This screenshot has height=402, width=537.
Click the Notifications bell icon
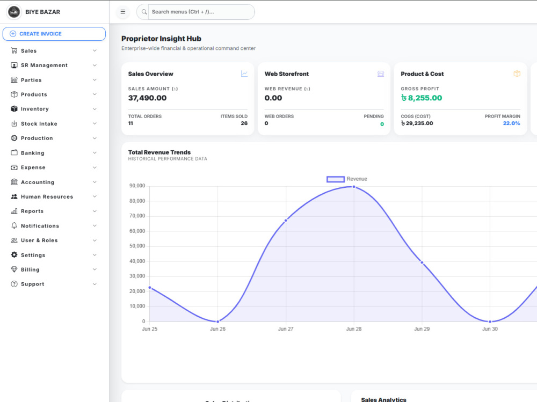pyautogui.click(x=14, y=225)
